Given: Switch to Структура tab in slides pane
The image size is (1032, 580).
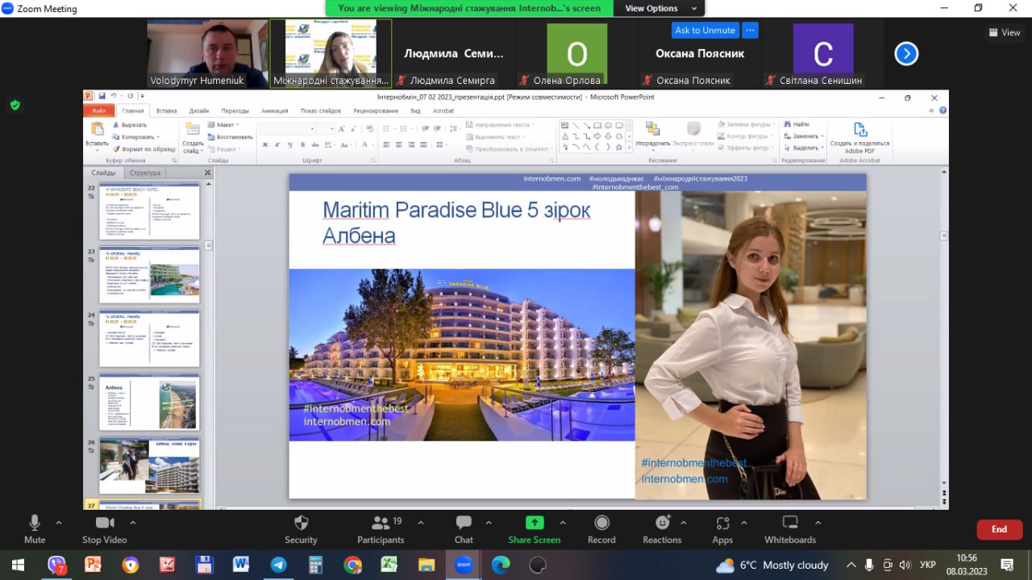Looking at the screenshot, I should click(x=145, y=173).
